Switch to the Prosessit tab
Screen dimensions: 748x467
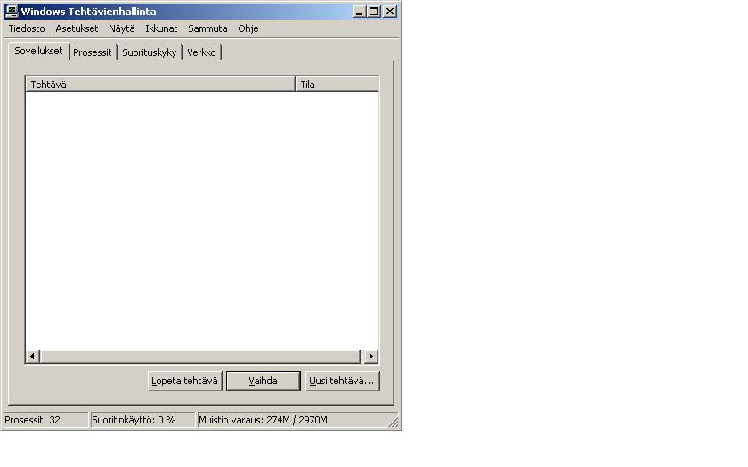[x=93, y=52]
